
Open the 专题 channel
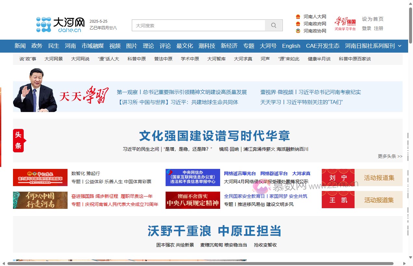click(249, 46)
